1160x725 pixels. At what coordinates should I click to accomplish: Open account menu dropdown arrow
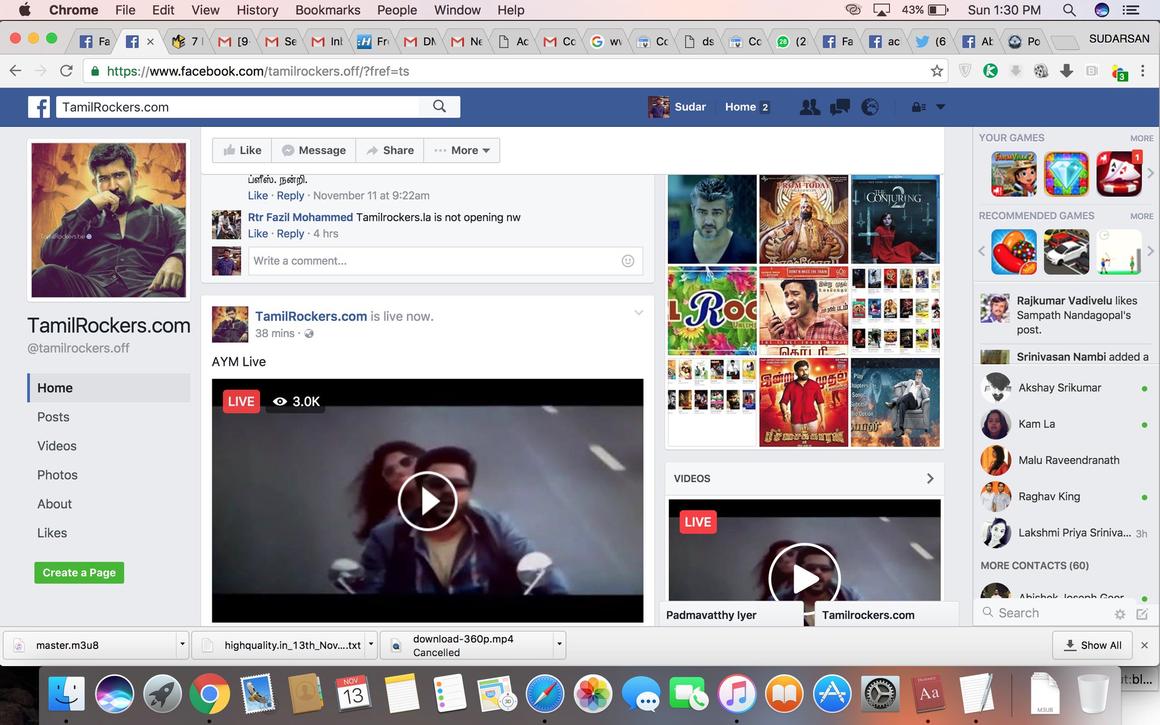[941, 107]
